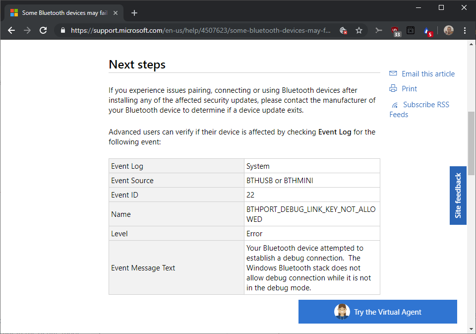
Task: Click the cell BTHUSB or BTHMINI
Action: [x=312, y=180]
